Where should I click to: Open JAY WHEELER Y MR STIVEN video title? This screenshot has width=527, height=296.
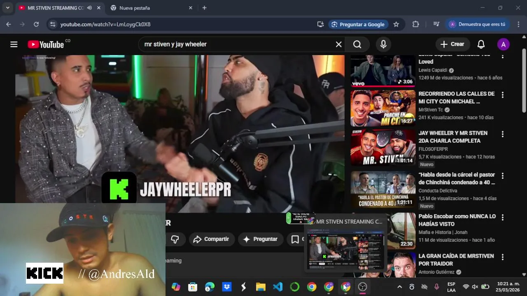453,137
